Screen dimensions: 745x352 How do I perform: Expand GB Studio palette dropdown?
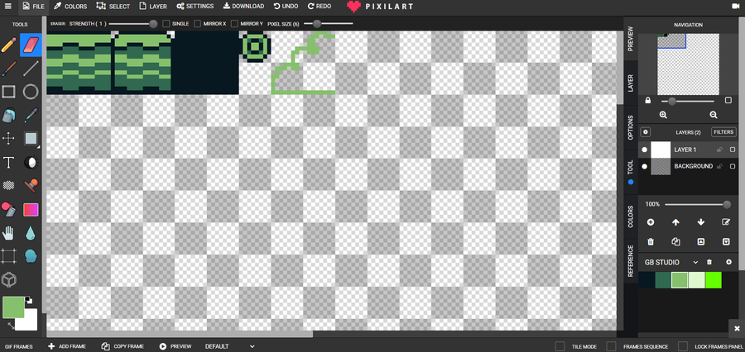695,262
